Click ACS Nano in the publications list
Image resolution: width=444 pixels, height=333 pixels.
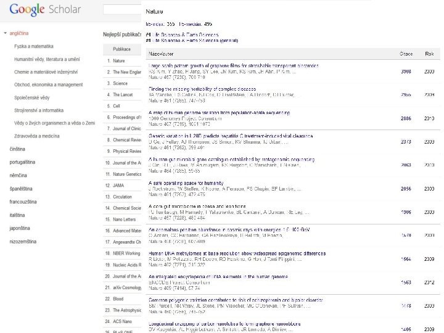tap(122, 322)
